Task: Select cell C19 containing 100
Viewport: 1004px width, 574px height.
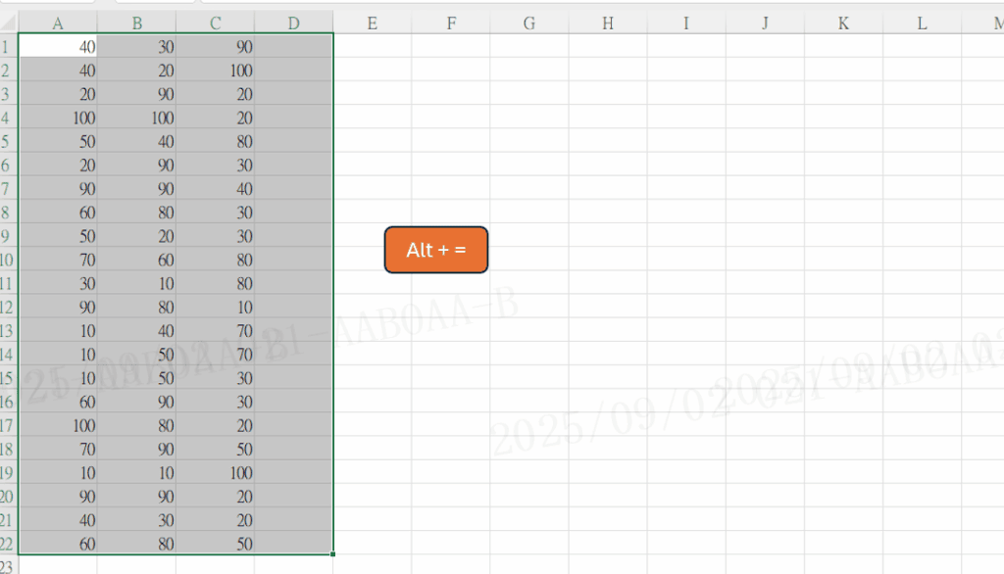Action: click(215, 473)
